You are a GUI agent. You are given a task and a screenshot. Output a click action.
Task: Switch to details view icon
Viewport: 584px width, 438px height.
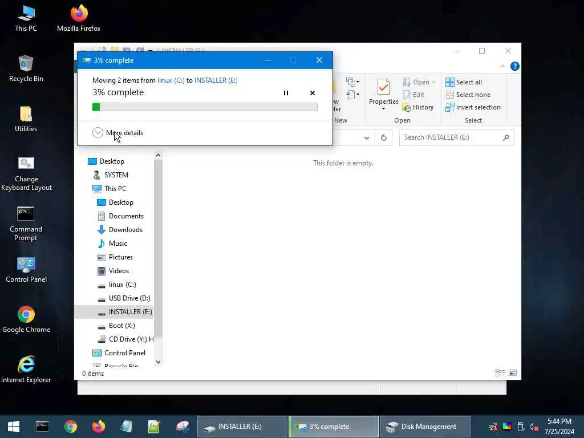coord(500,373)
